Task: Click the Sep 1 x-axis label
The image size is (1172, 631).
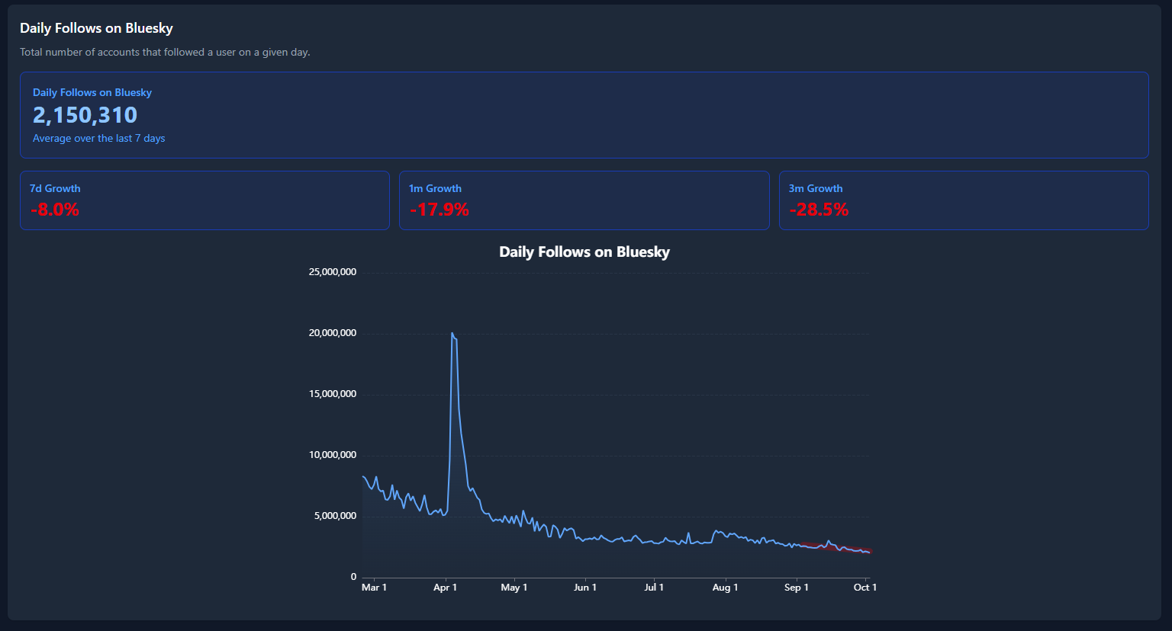Action: (796, 588)
